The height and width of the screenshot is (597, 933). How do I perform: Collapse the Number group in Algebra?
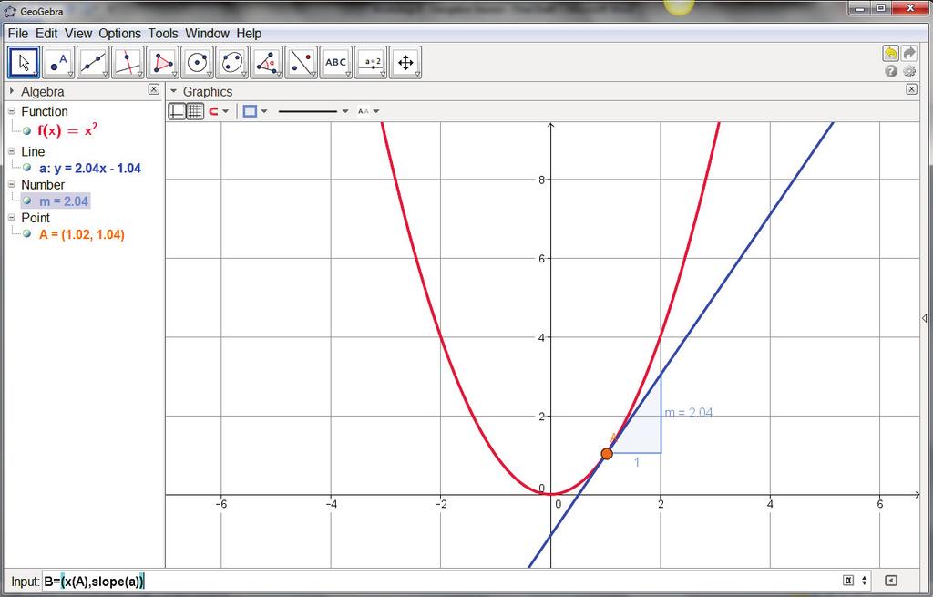[11, 184]
